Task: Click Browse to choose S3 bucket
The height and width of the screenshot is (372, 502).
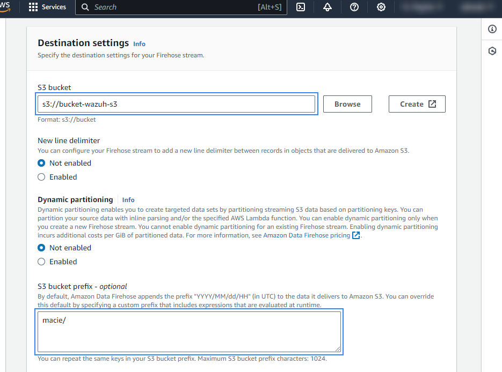Action: point(347,104)
